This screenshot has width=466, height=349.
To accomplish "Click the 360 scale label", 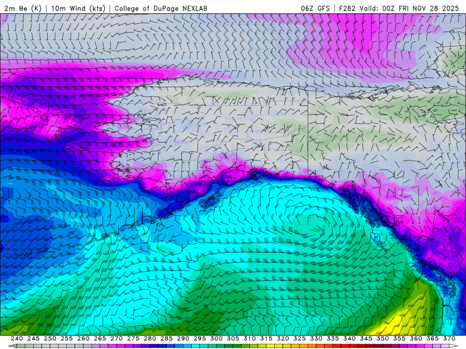I will tap(416, 339).
